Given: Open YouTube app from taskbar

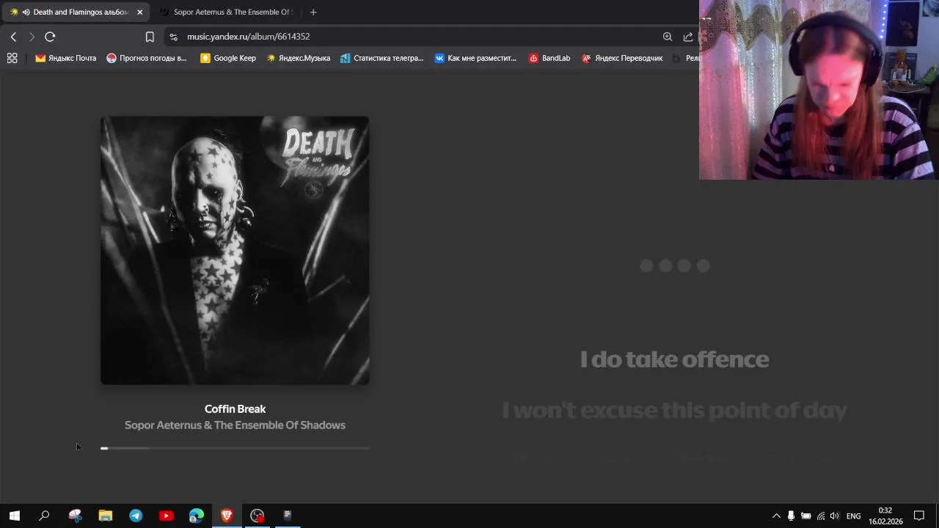Looking at the screenshot, I should tap(166, 516).
